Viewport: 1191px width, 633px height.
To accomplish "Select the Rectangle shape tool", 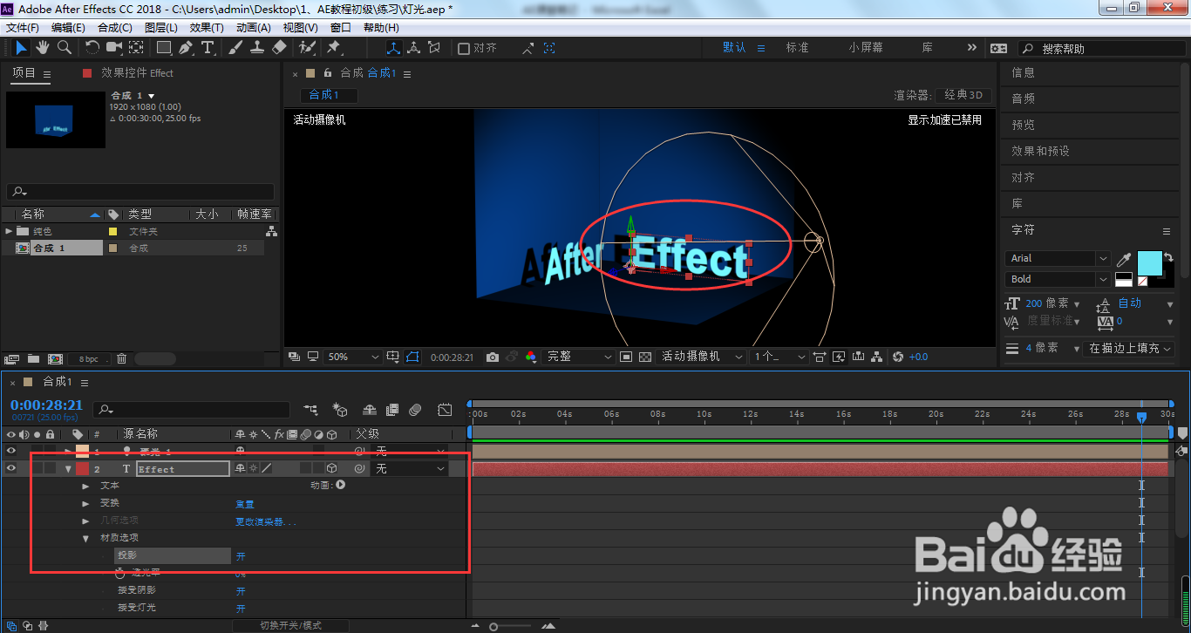I will point(164,47).
